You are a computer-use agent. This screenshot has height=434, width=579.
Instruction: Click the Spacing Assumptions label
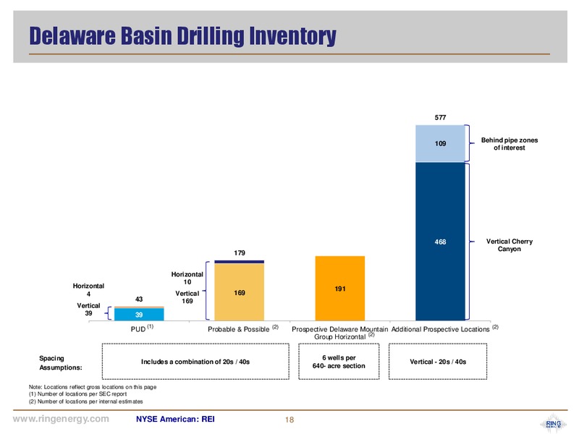point(61,363)
